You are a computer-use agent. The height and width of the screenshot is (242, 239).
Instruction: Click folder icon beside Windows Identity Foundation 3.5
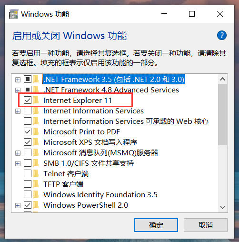[36, 194]
